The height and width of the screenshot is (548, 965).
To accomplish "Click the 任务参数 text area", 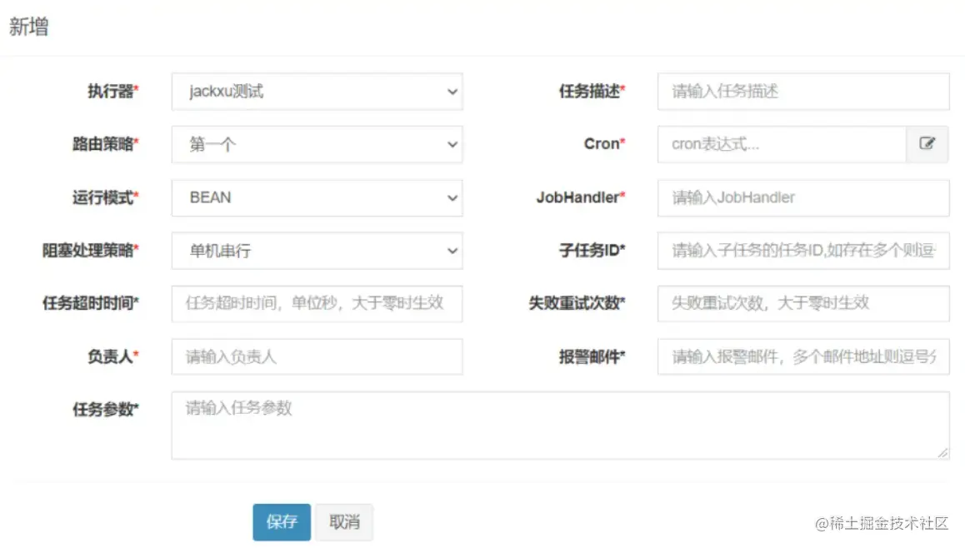I will click(560, 425).
